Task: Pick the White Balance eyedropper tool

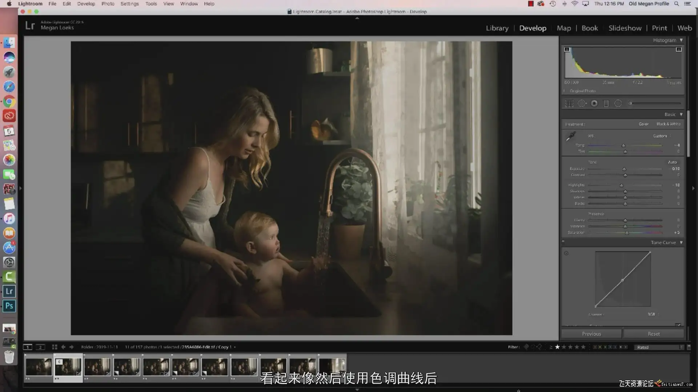Action: tap(570, 136)
